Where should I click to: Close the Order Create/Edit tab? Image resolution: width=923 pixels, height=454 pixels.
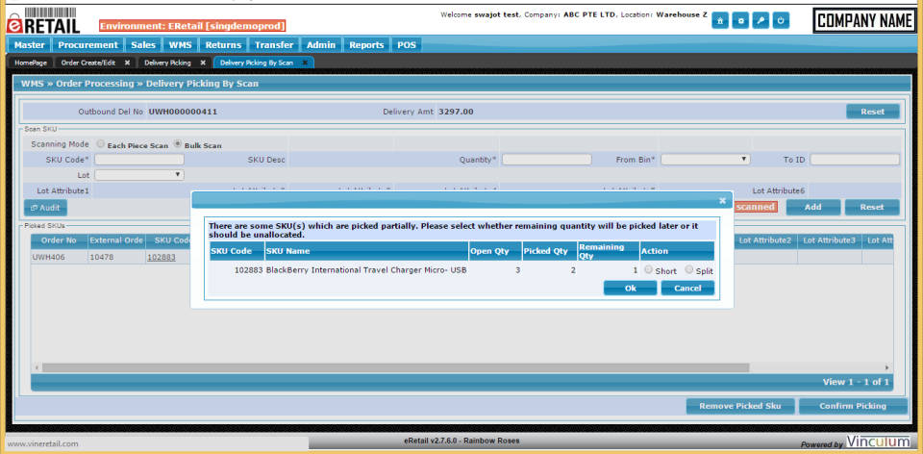point(127,63)
